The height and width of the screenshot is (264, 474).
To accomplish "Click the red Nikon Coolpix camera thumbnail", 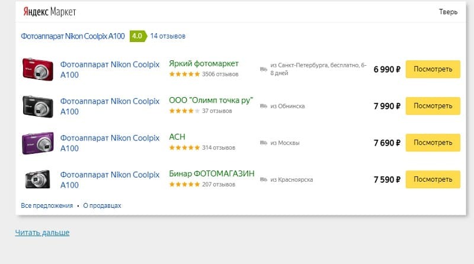I will click(37, 69).
